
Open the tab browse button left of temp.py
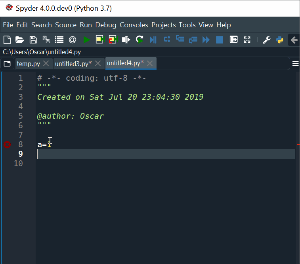point(7,64)
